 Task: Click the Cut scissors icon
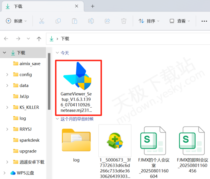tap(42, 21)
